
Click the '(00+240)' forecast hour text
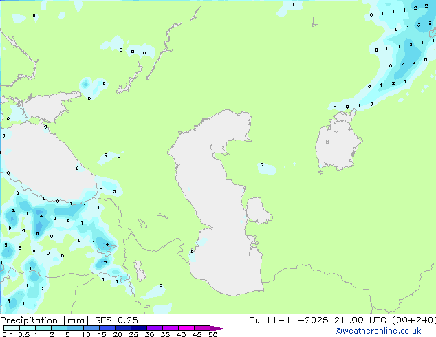414,320
